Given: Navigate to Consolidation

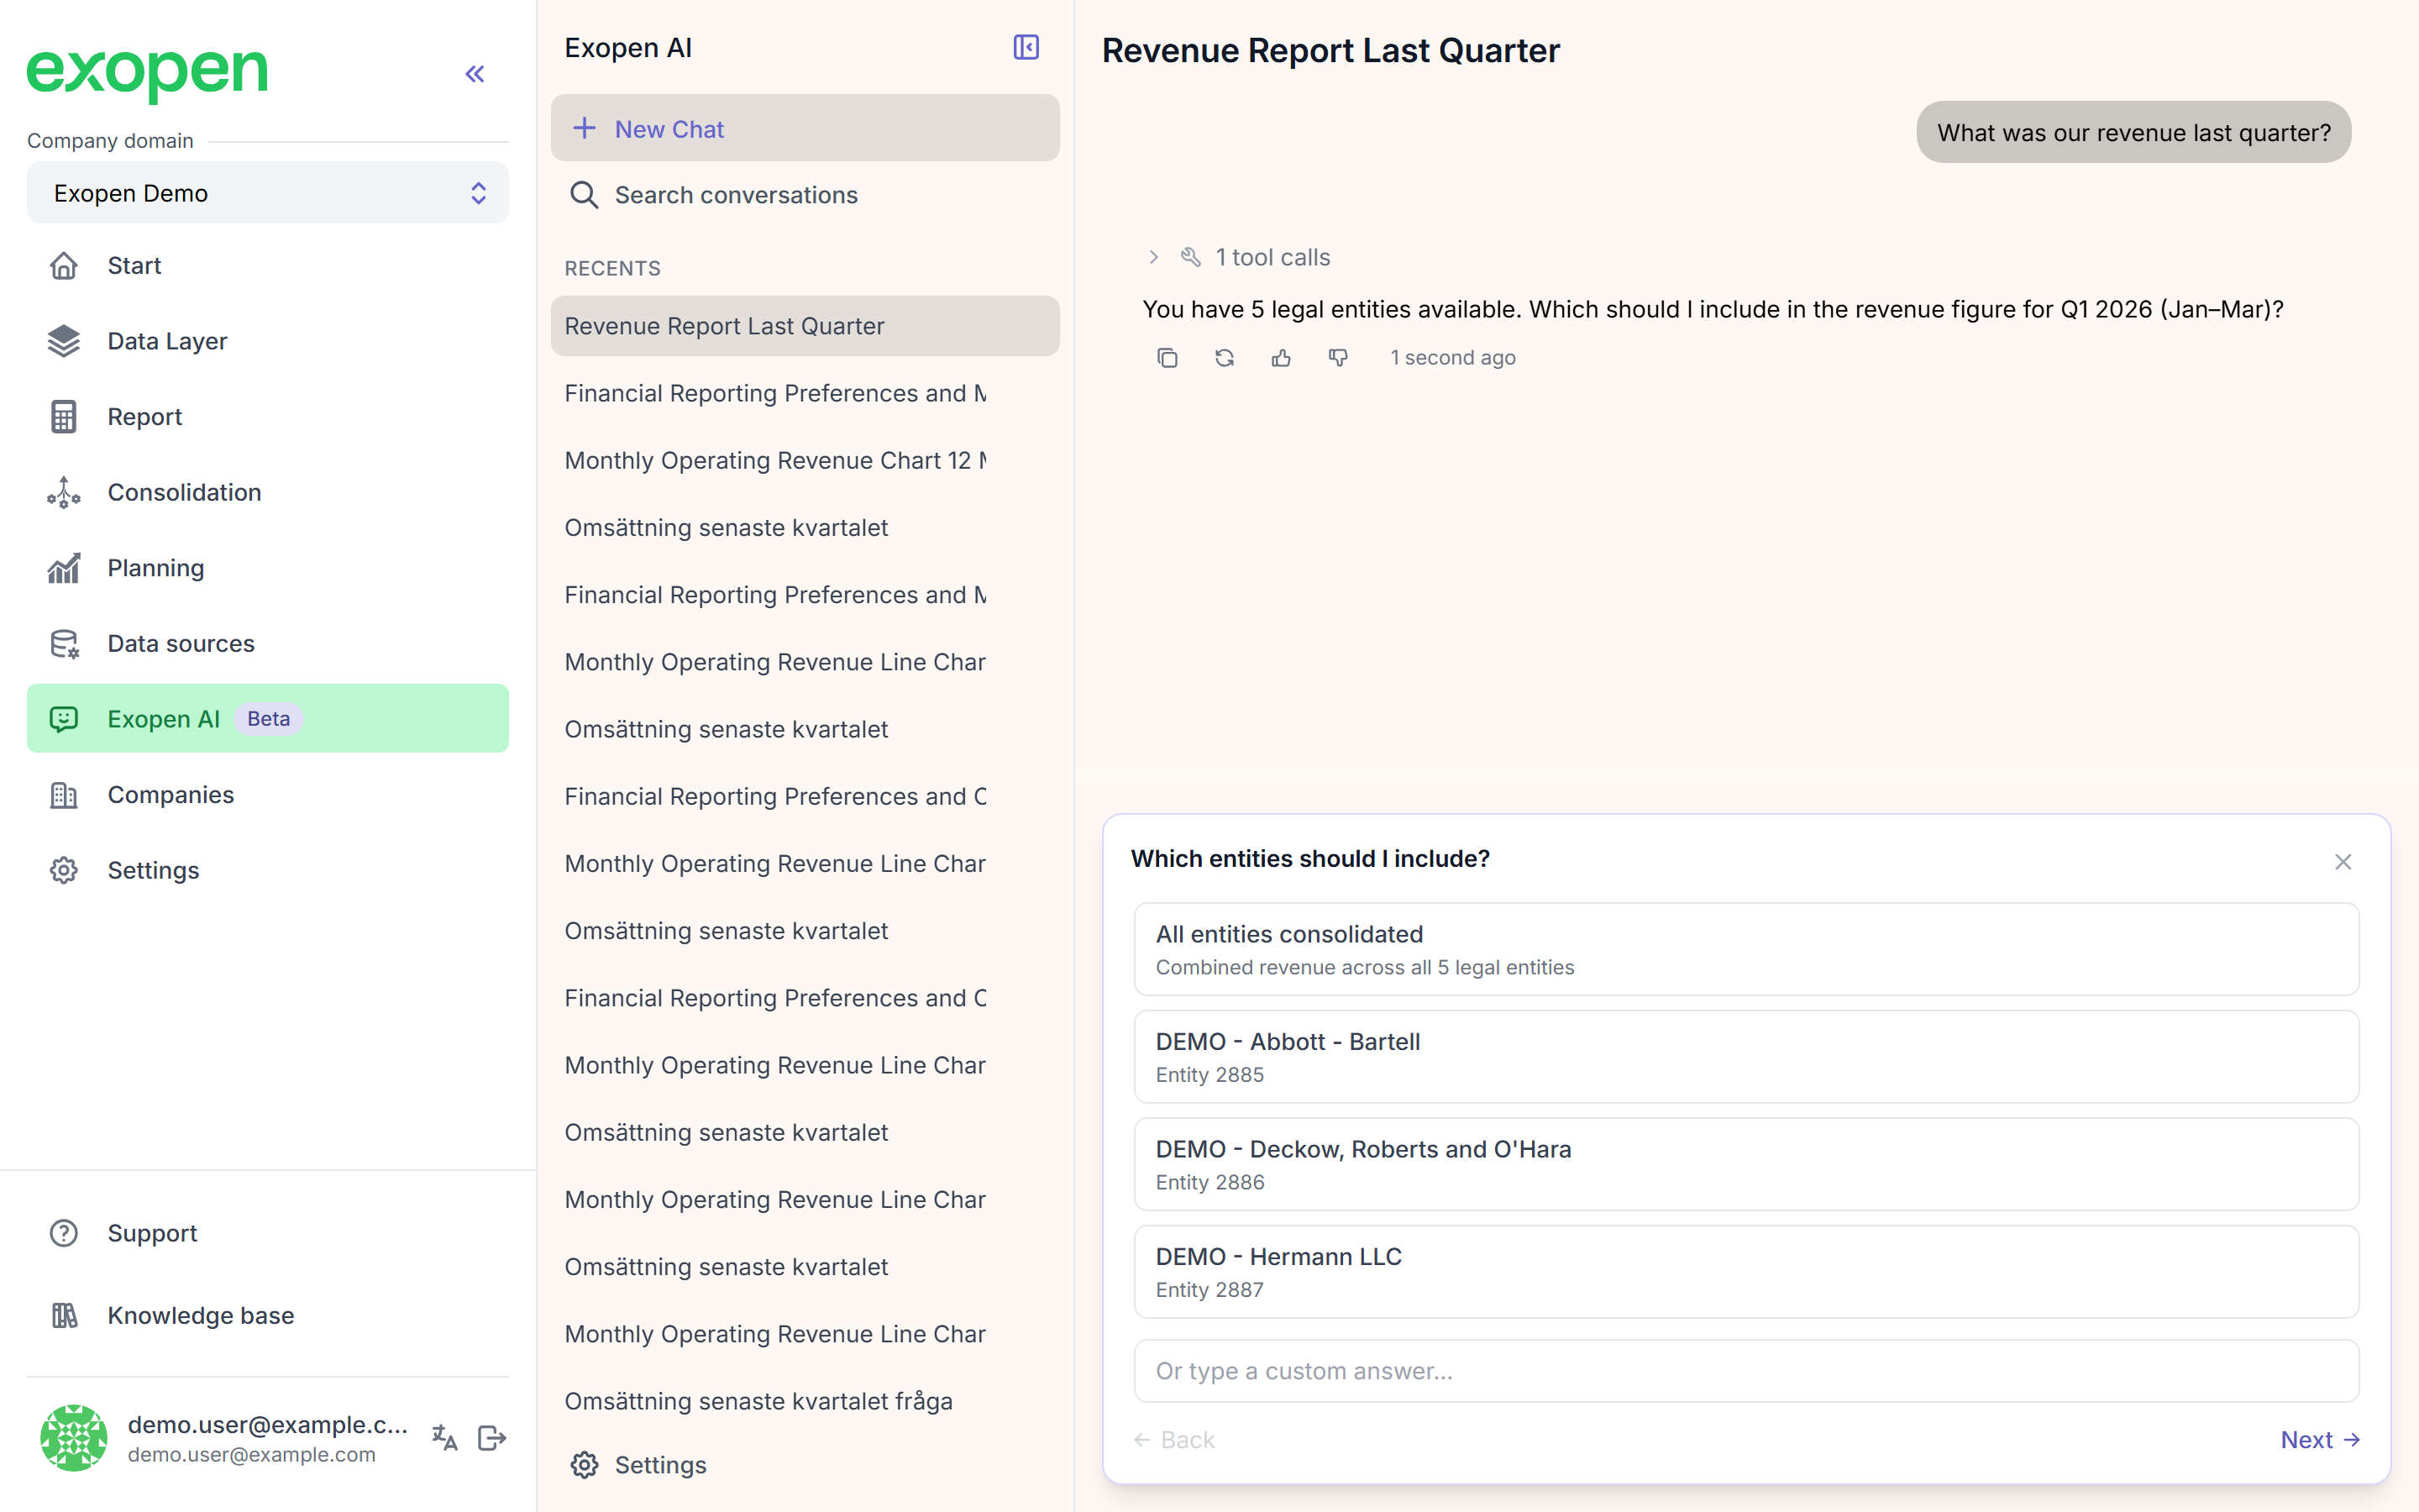Looking at the screenshot, I should (268, 492).
